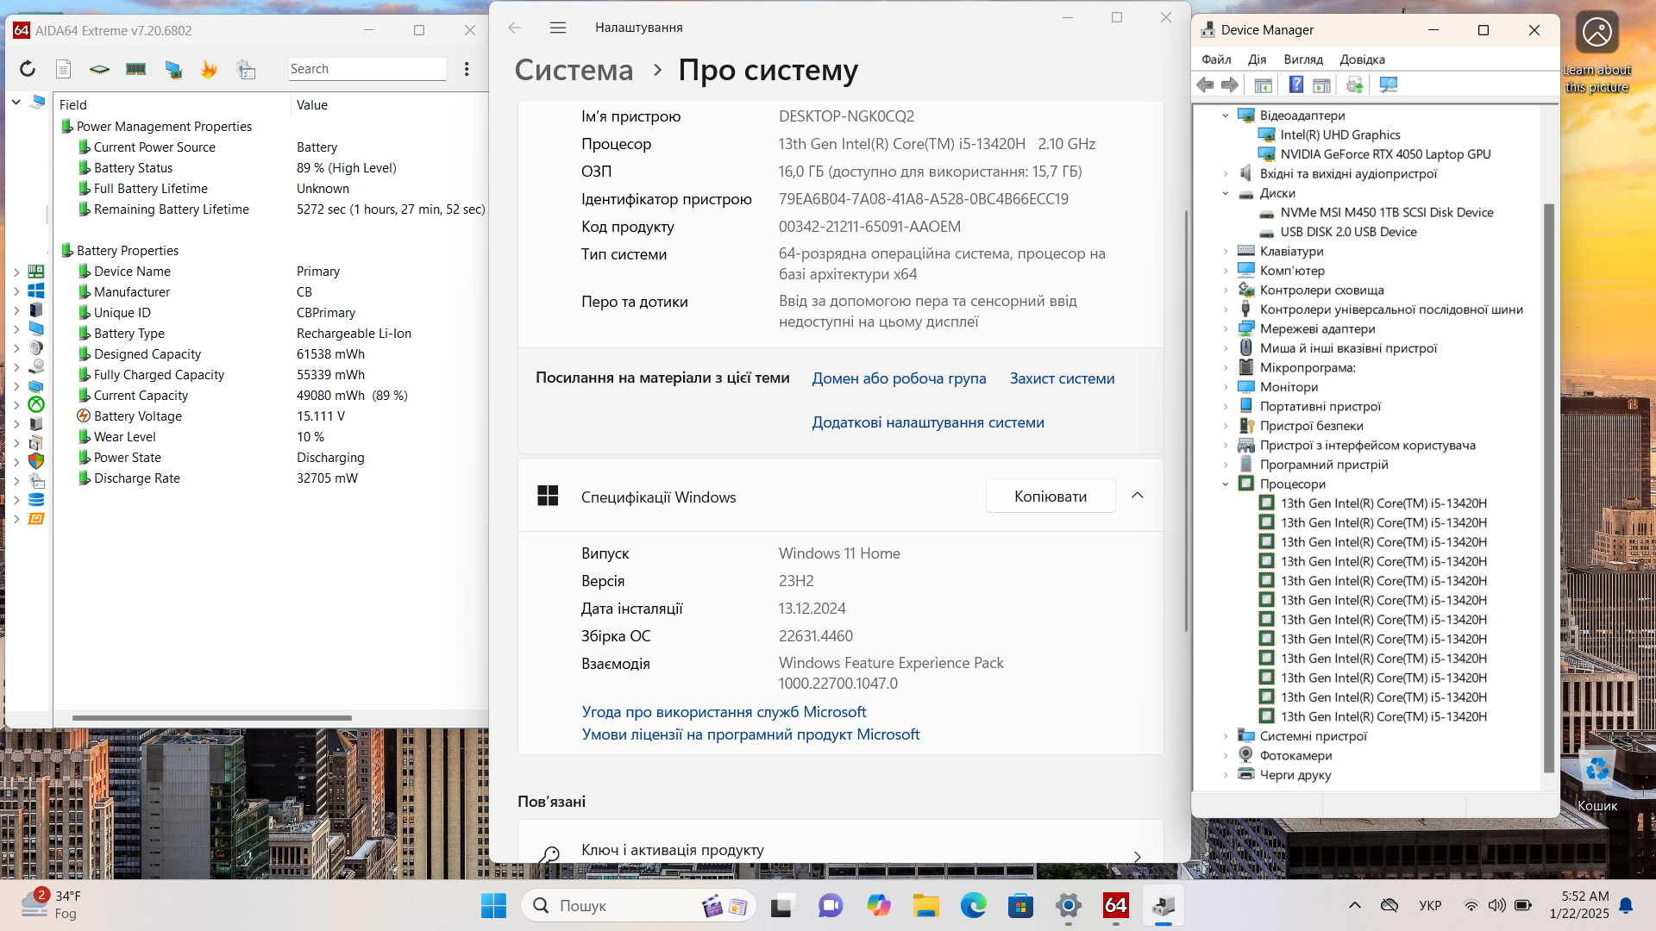Expand Мережеві адаптери node
The width and height of the screenshot is (1656, 931).
pos(1226,329)
